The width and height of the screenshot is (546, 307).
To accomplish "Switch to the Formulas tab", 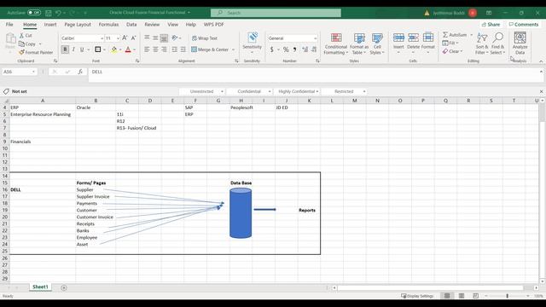I will (x=108, y=25).
